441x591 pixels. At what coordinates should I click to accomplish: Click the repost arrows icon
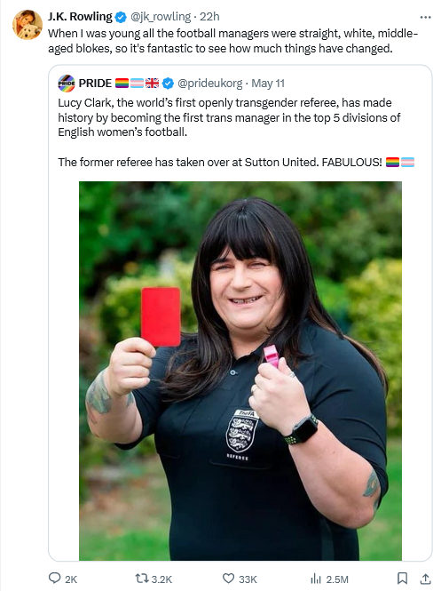point(141,579)
